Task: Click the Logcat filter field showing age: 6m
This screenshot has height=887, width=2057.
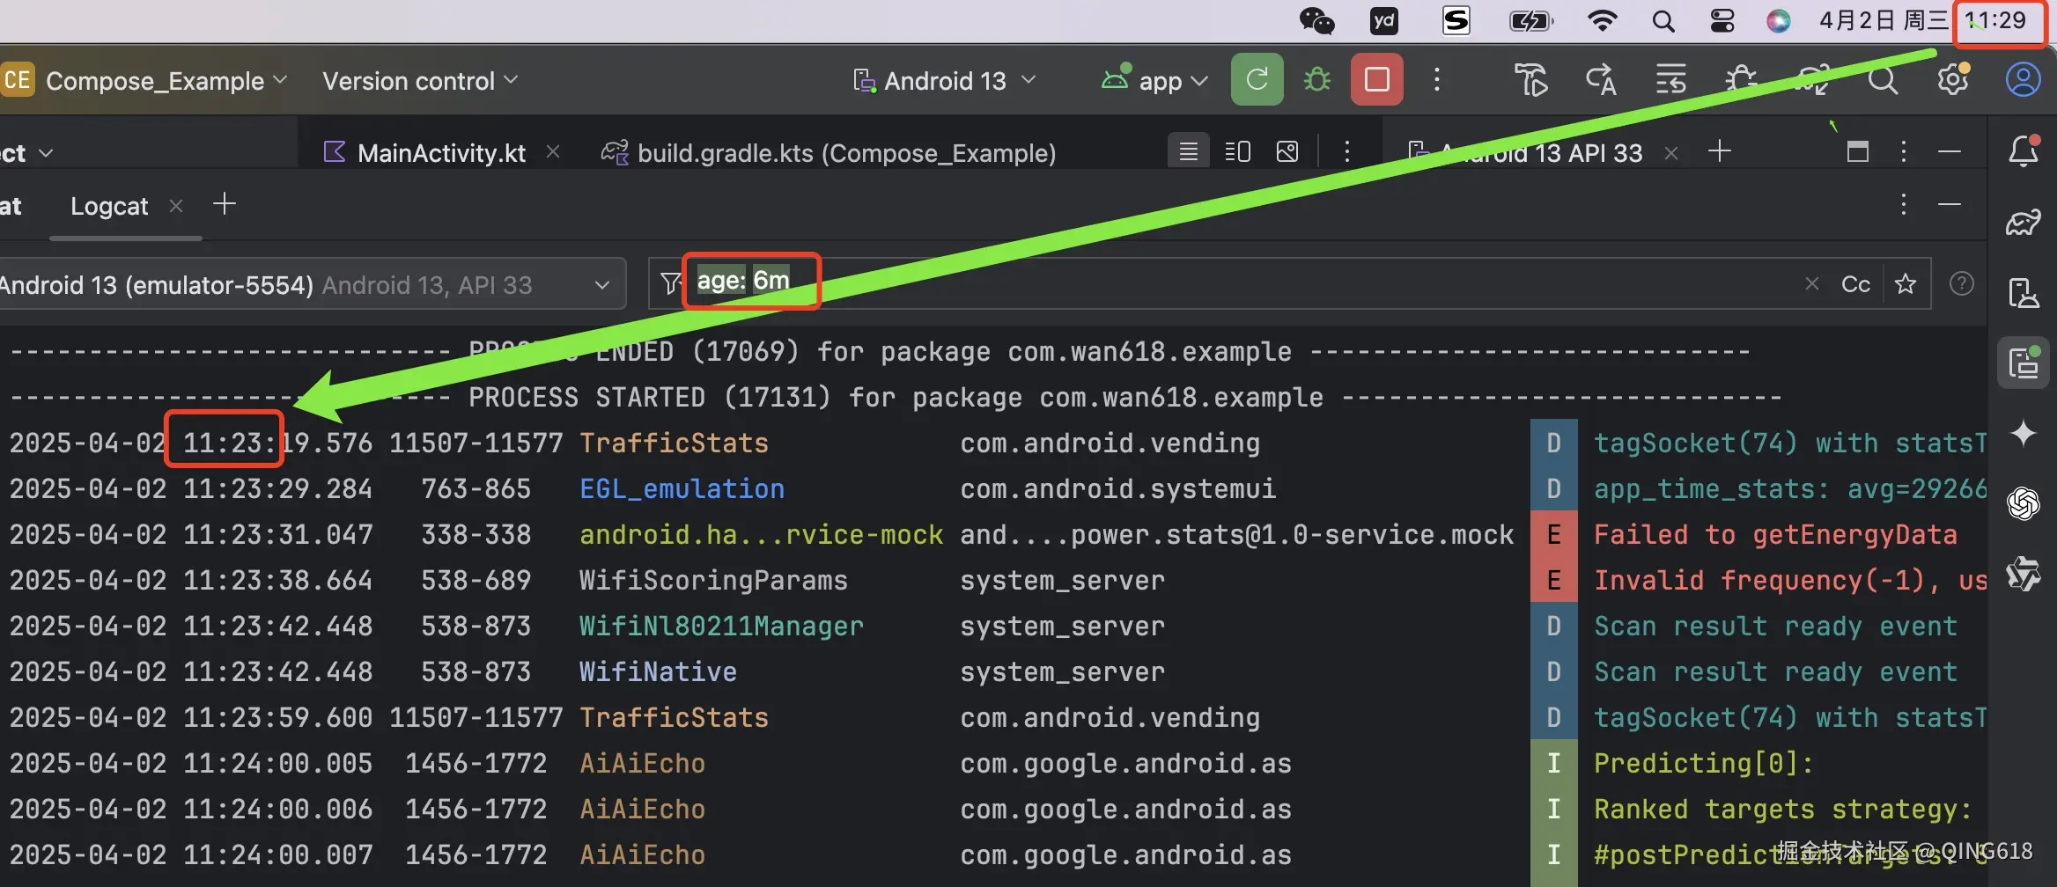Action: [x=1233, y=283]
